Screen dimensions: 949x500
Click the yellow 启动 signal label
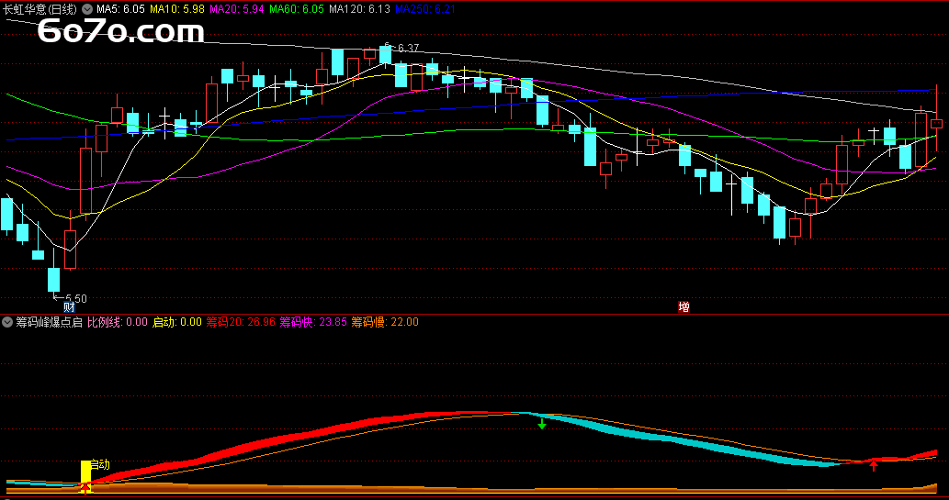tap(100, 464)
